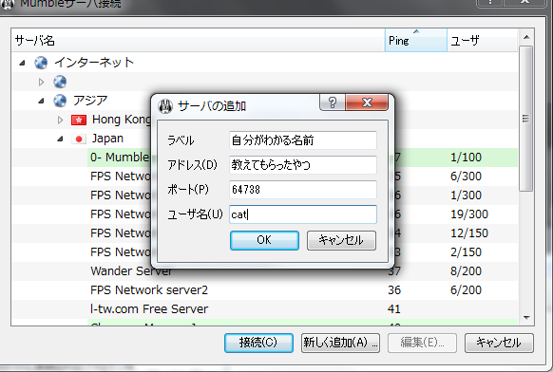Click the 12/150 user count
553x372 pixels.
[x=469, y=233]
